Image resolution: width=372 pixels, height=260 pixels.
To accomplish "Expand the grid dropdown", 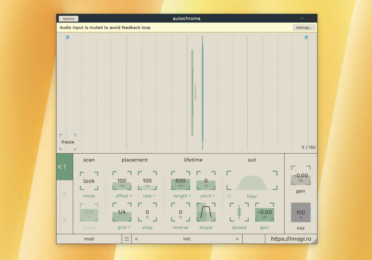I will pyautogui.click(x=123, y=227).
